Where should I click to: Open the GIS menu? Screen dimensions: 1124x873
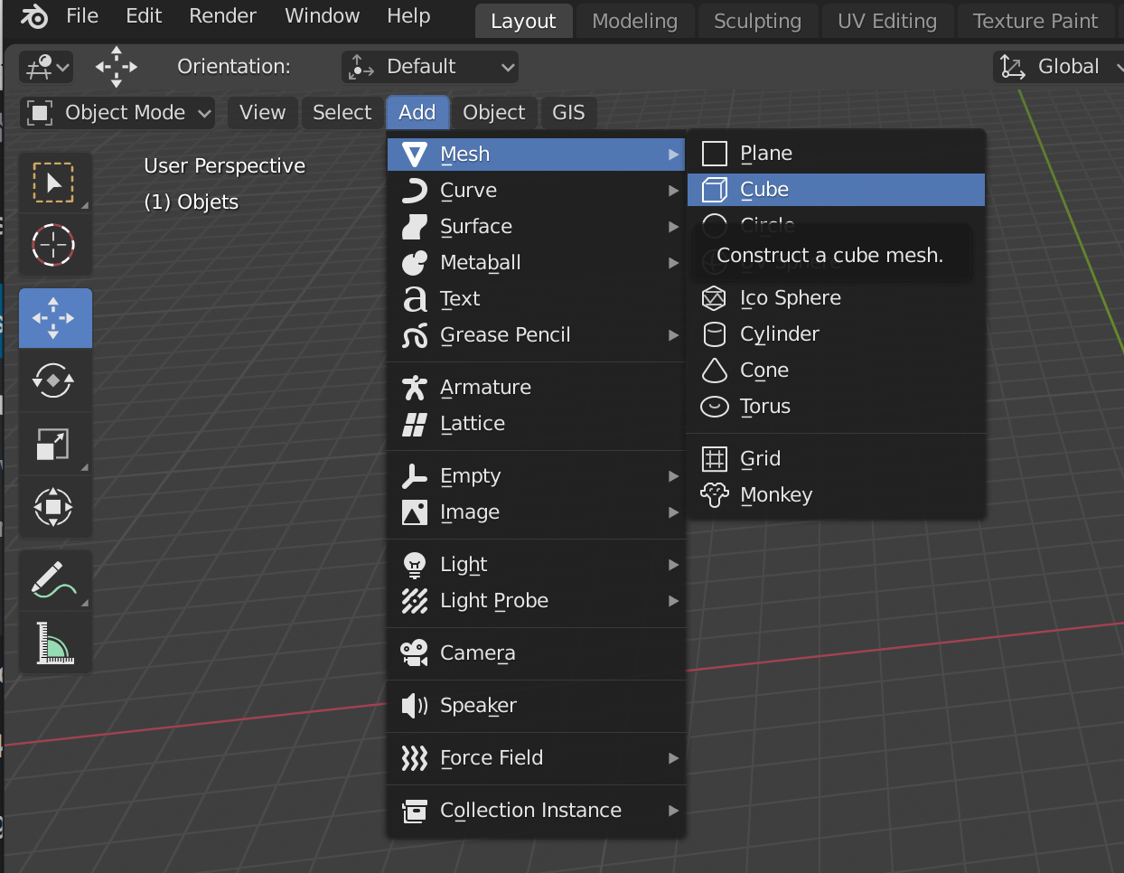(568, 112)
